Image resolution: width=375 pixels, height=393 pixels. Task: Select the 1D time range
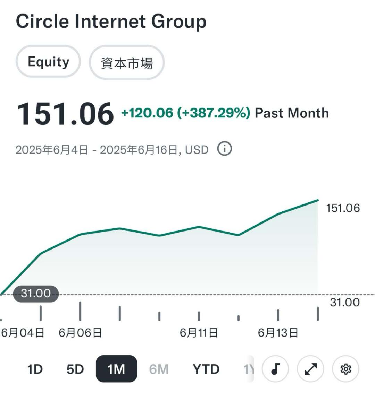coord(35,369)
